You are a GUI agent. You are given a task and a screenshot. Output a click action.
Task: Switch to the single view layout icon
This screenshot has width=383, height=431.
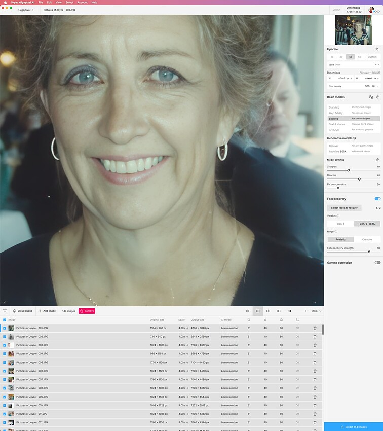click(x=258, y=311)
